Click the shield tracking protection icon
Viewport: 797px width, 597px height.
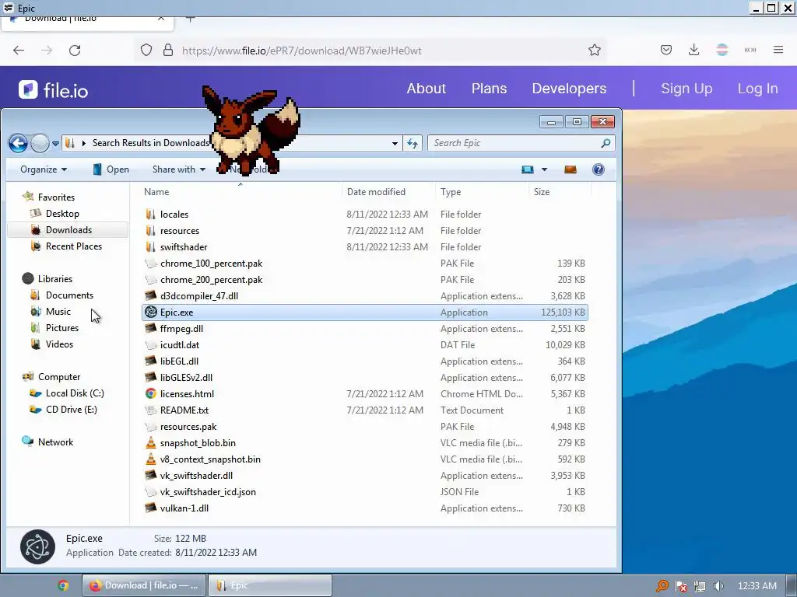click(146, 51)
